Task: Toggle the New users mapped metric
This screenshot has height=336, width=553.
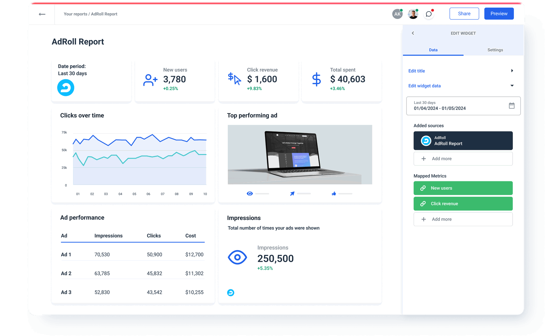Action: pyautogui.click(x=463, y=188)
